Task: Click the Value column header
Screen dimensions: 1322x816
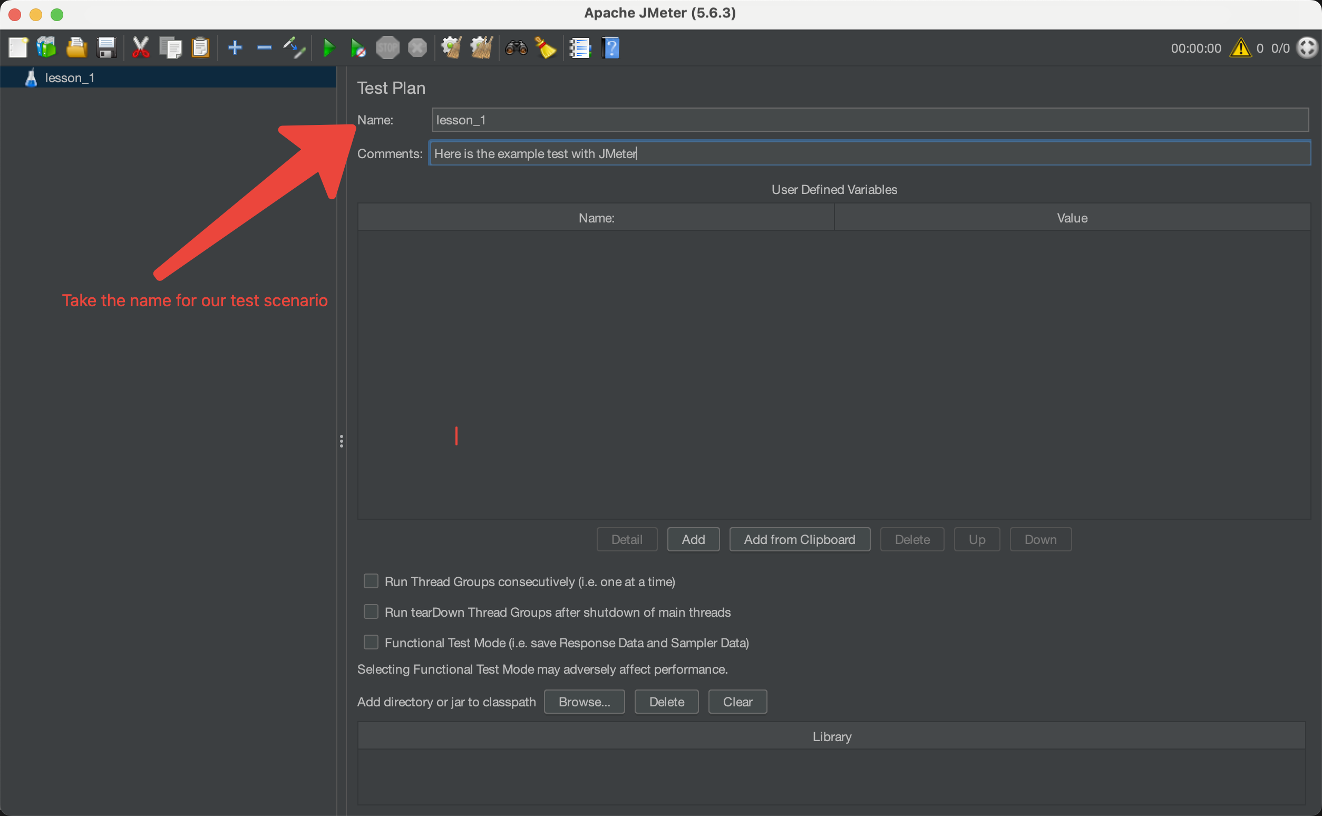Action: coord(1072,218)
